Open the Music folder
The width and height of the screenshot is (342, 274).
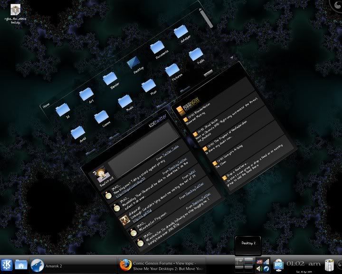coord(124,101)
